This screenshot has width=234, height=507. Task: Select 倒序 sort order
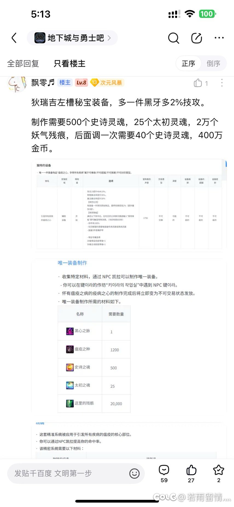click(213, 64)
